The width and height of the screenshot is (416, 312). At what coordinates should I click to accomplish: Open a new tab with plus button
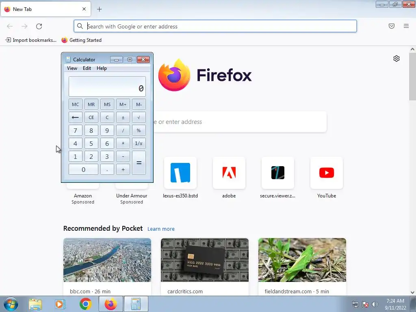99,9
